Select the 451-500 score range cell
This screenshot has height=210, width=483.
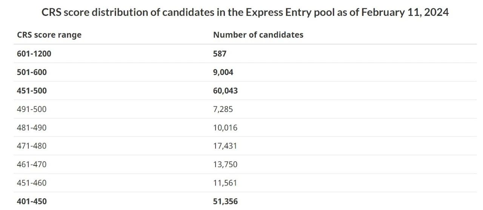pyautogui.click(x=32, y=90)
